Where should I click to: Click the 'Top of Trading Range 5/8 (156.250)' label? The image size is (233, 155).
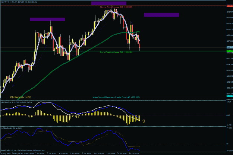(x=116, y=52)
